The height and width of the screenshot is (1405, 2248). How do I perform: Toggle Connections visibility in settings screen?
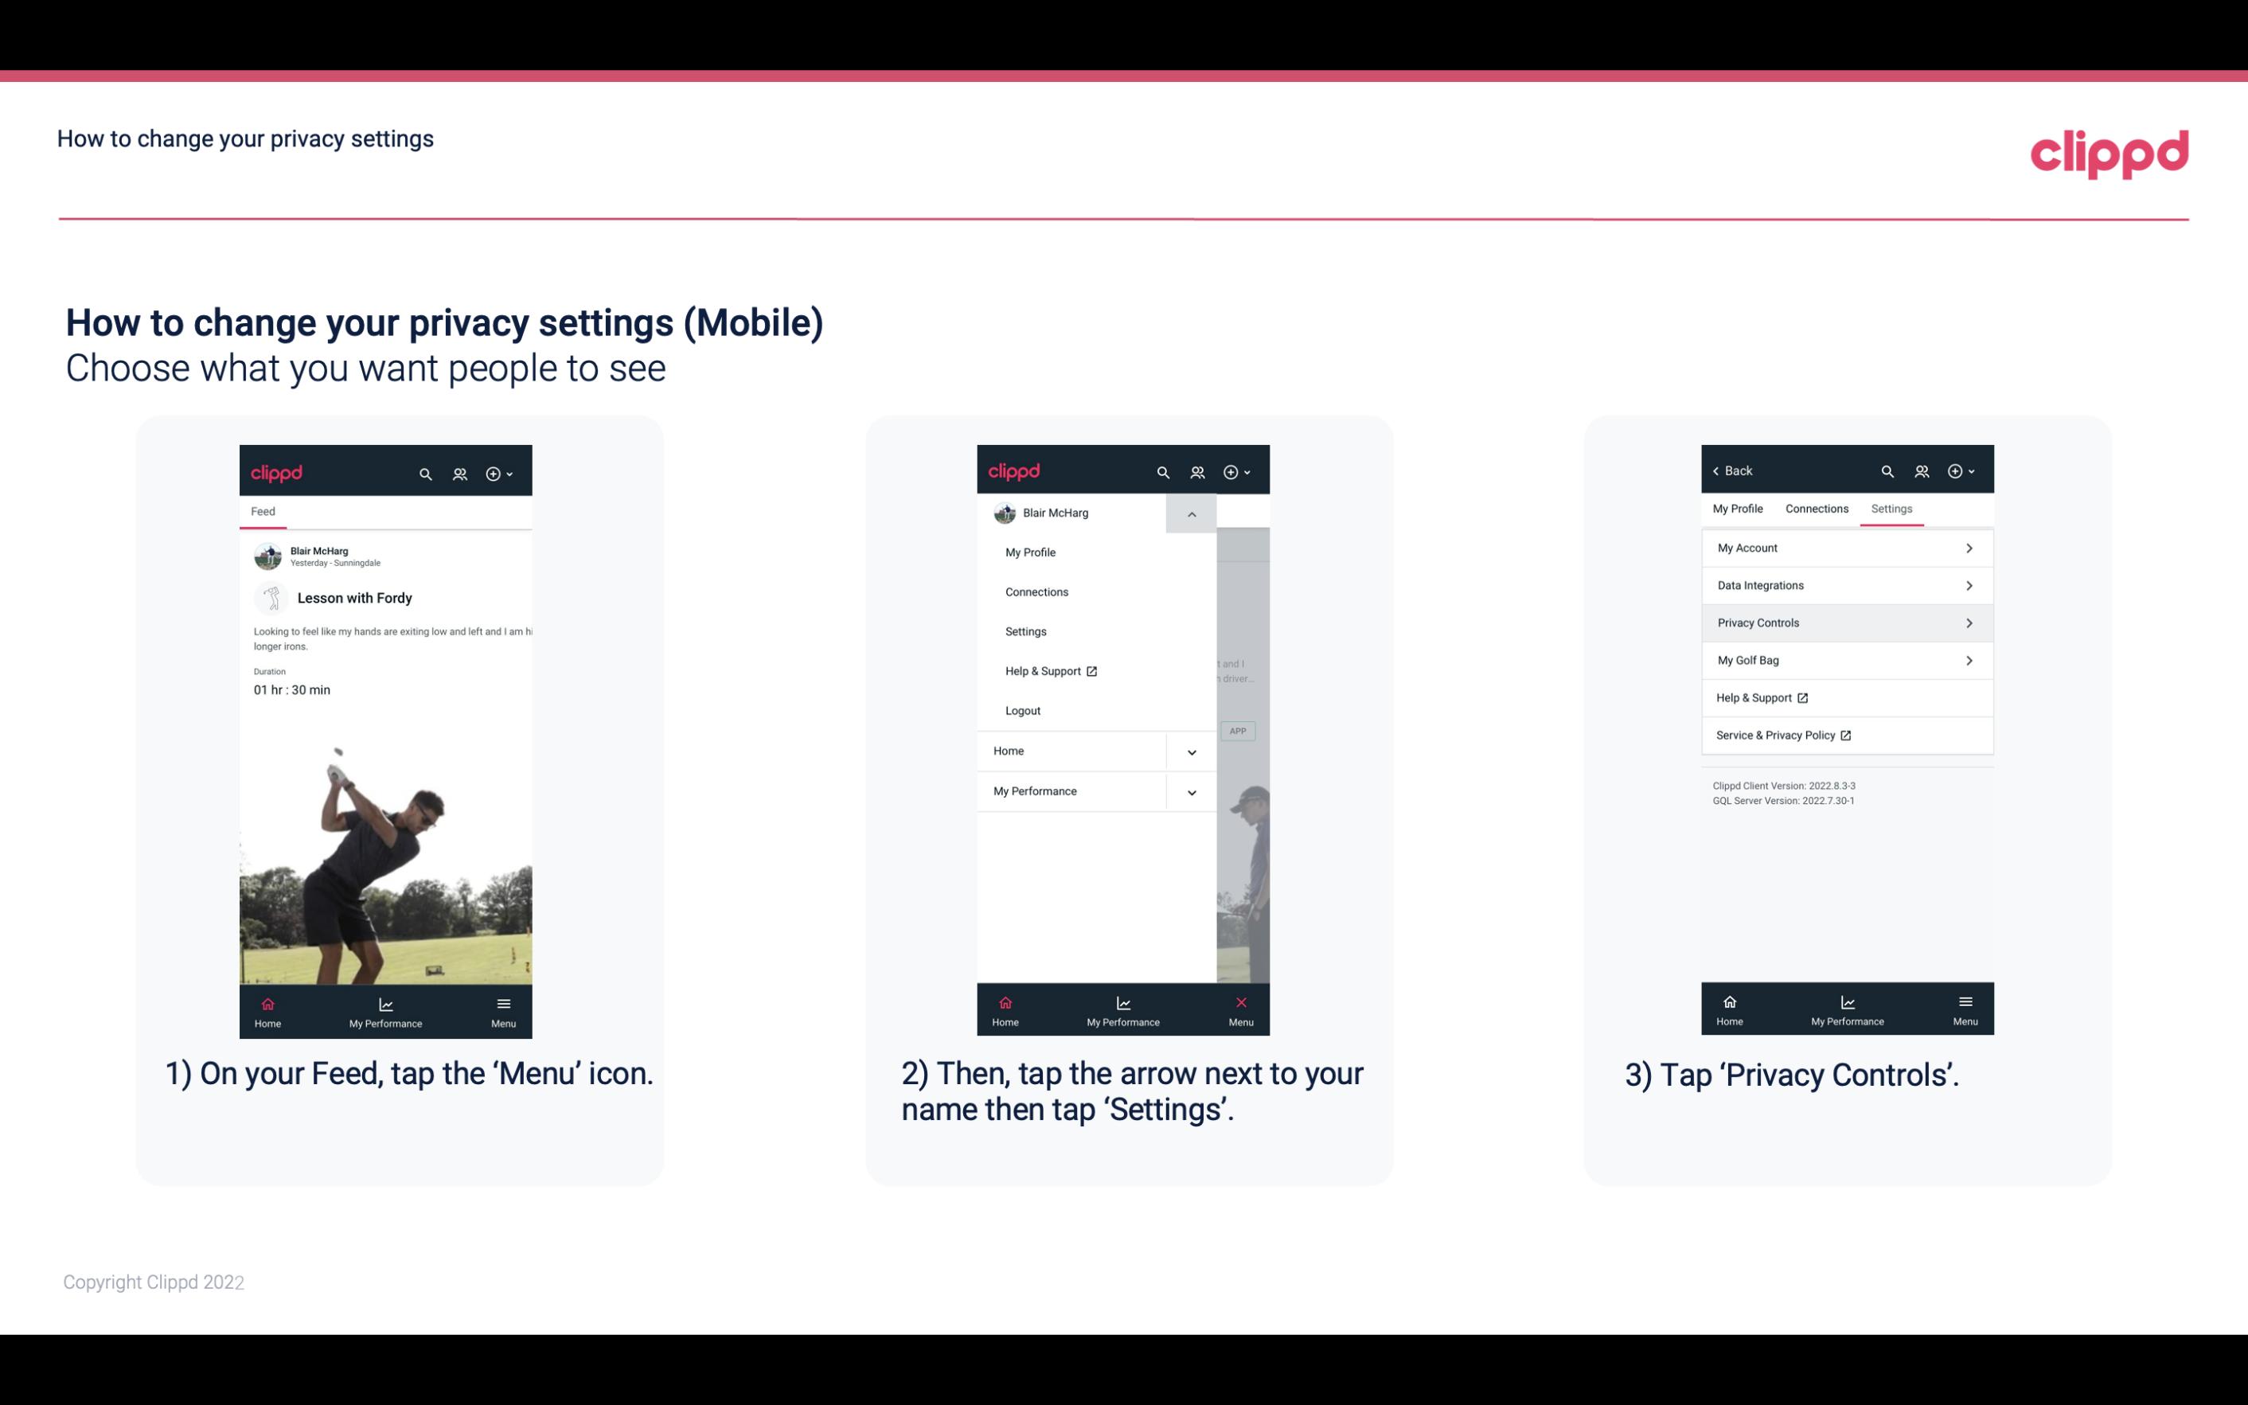tap(1814, 508)
